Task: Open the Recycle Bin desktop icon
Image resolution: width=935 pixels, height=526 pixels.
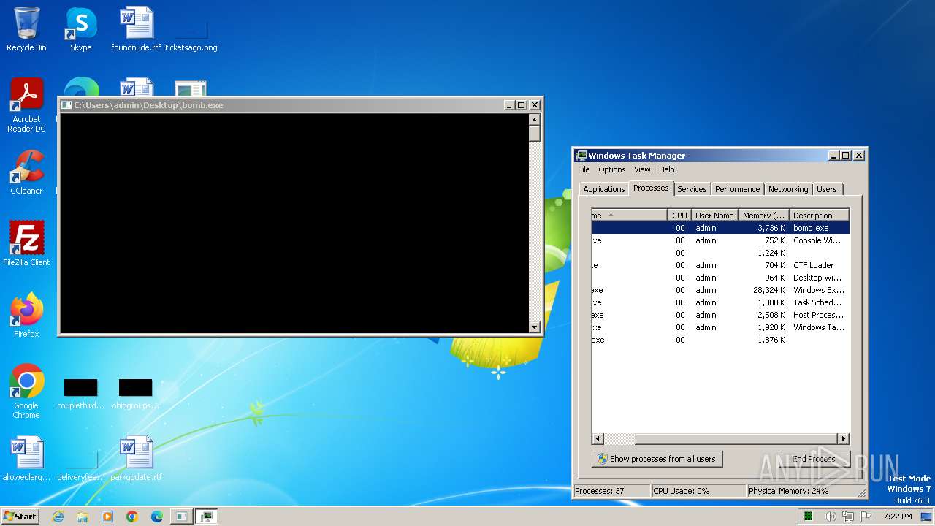Action: pyautogui.click(x=26, y=29)
